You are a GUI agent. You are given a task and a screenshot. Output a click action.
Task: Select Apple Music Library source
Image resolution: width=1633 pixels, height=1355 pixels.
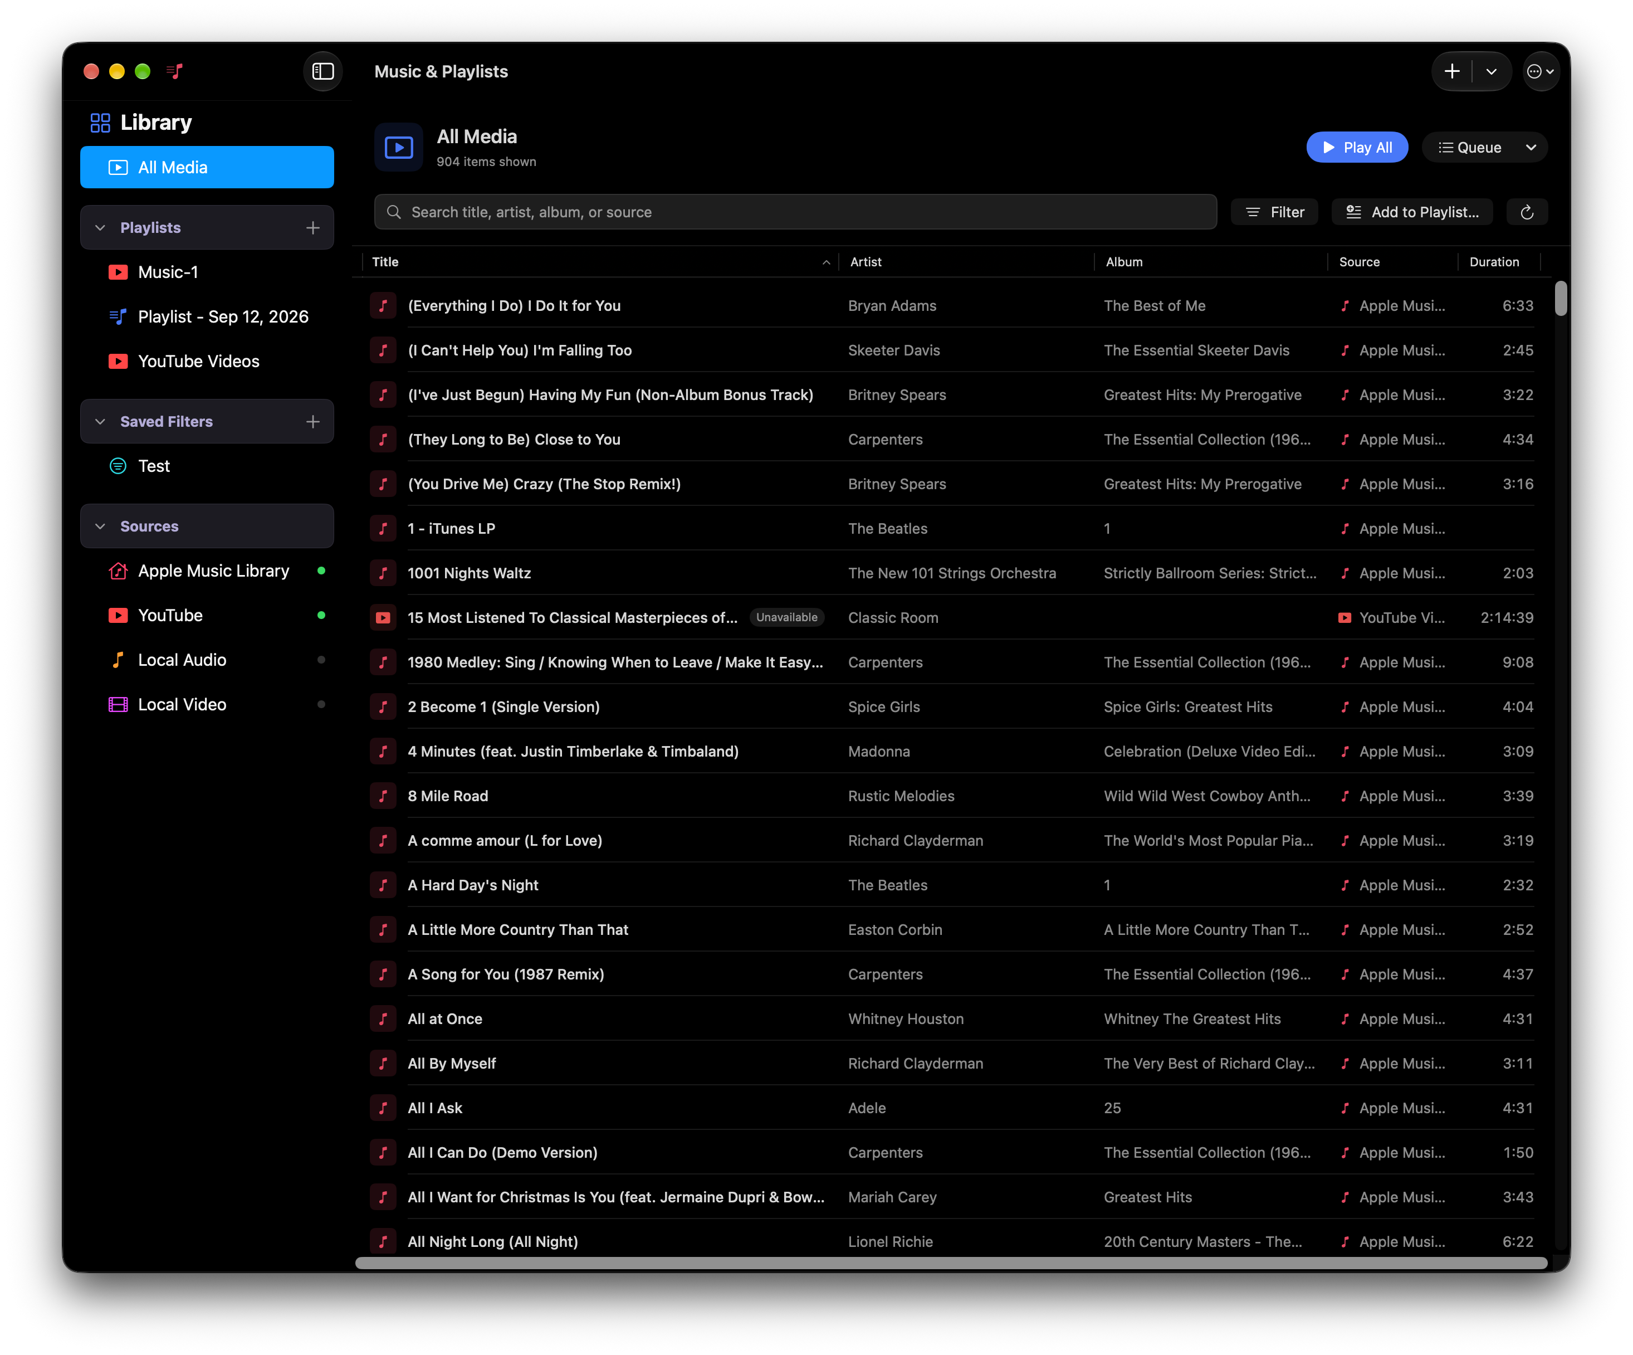pos(207,571)
